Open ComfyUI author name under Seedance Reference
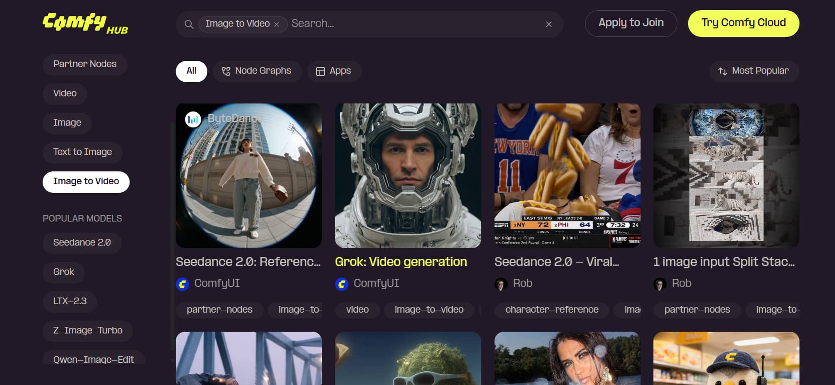The height and width of the screenshot is (385, 835). (217, 283)
